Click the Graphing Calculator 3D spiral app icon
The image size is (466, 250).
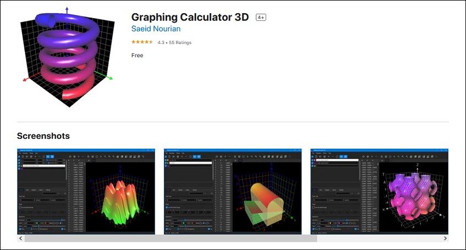click(68, 57)
